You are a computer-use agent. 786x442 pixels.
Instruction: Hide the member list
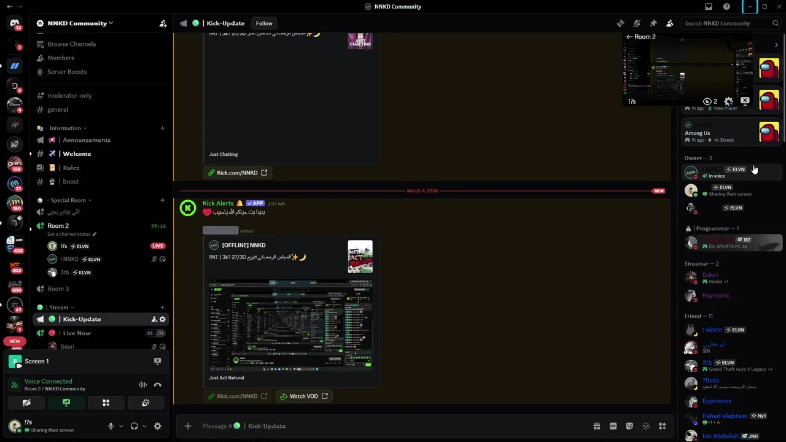[x=670, y=23]
